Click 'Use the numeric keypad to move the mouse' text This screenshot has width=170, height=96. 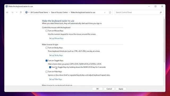tap(72, 34)
